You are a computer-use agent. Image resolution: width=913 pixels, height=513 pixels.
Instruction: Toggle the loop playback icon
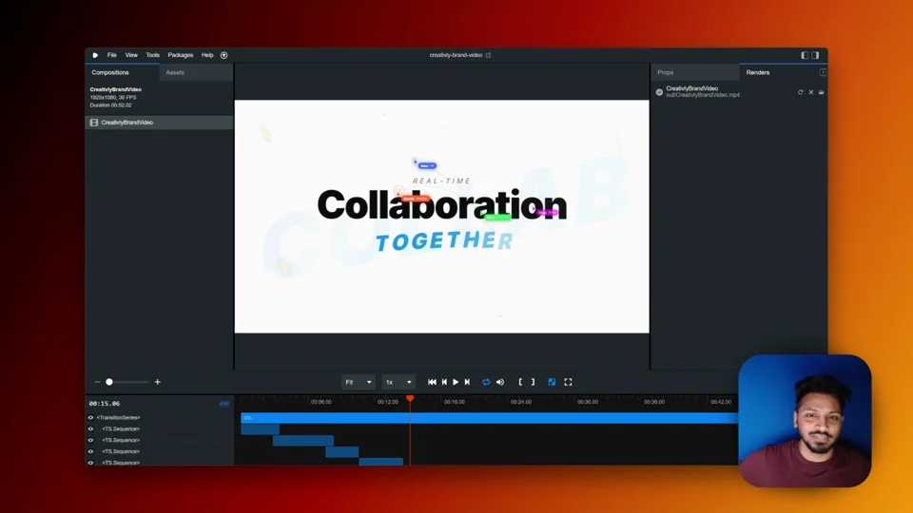click(x=486, y=382)
